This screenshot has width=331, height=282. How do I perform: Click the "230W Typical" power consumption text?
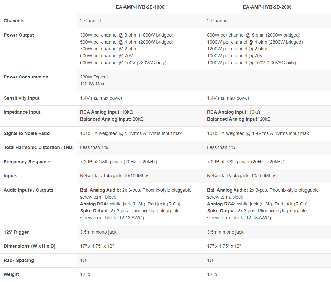[94, 77]
